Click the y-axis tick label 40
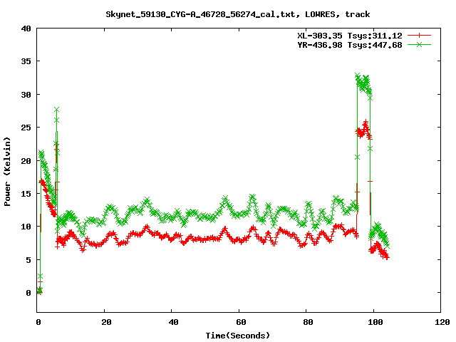The width and height of the screenshot is (456, 342). coord(26,28)
